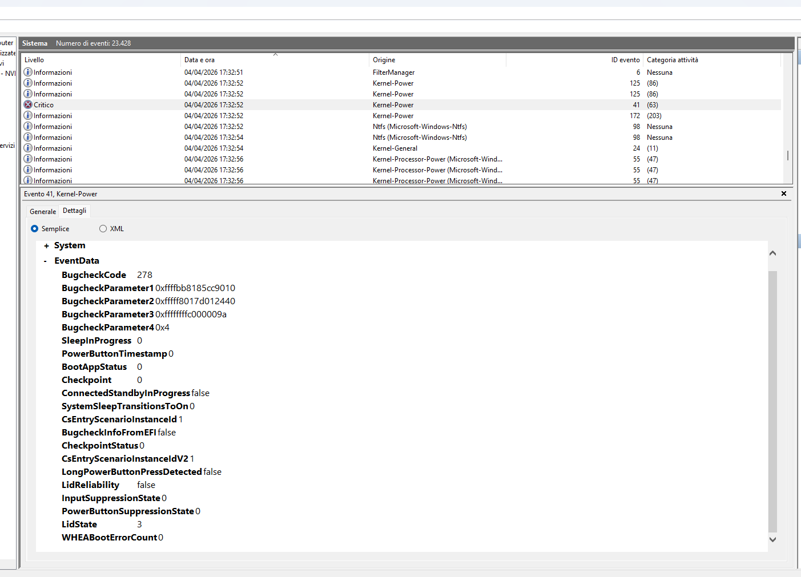Click event ID 6 cell
This screenshot has width=801, height=577.
click(x=638, y=72)
